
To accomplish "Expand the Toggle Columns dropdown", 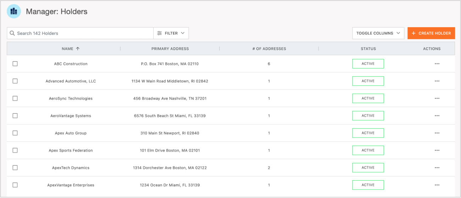I will [x=378, y=33].
